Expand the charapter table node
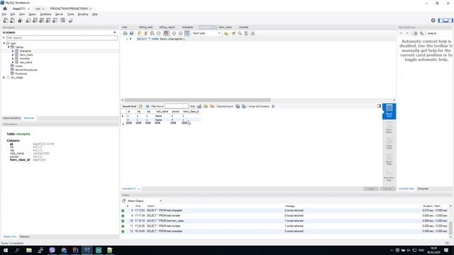This screenshot has height=255, width=454. click(13, 51)
